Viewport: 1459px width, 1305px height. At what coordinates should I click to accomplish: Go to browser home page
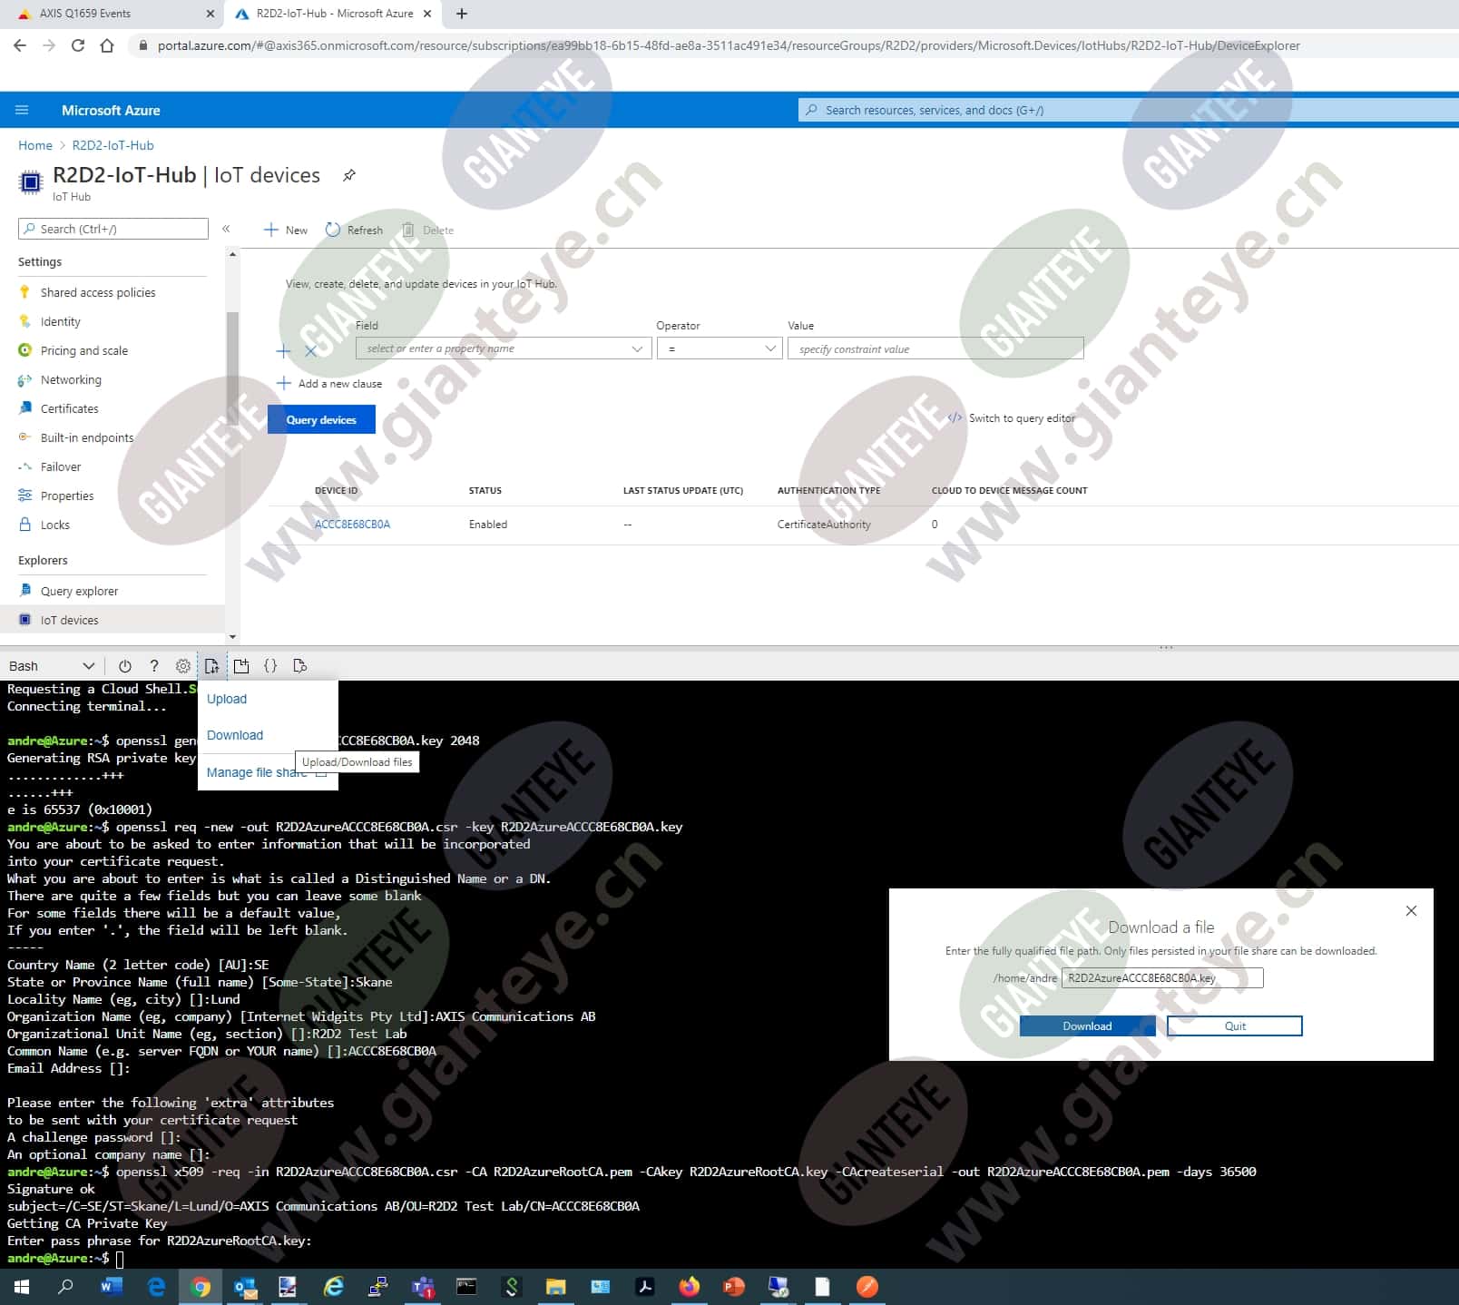[107, 45]
